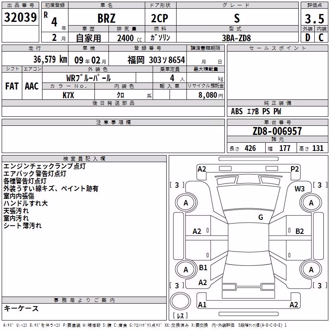This screenshot has height=330, width=330.
Task: Click the 出品番号 header label
Action: (20, 5)
